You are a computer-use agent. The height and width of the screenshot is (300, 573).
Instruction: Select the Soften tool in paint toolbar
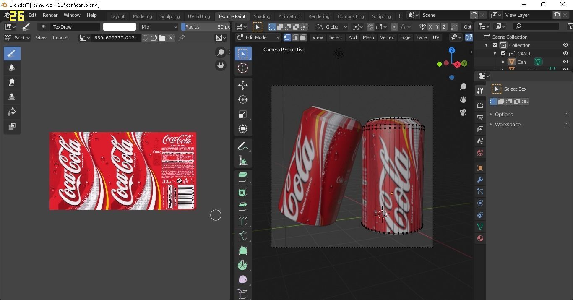[x=12, y=68]
